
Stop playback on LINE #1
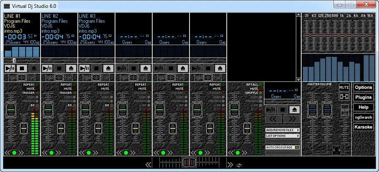pyautogui.click(x=22, y=68)
